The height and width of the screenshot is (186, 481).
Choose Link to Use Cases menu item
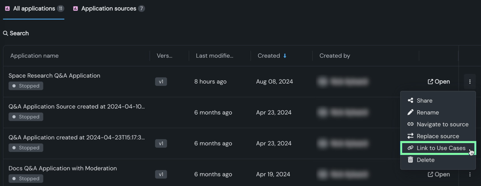(x=441, y=148)
